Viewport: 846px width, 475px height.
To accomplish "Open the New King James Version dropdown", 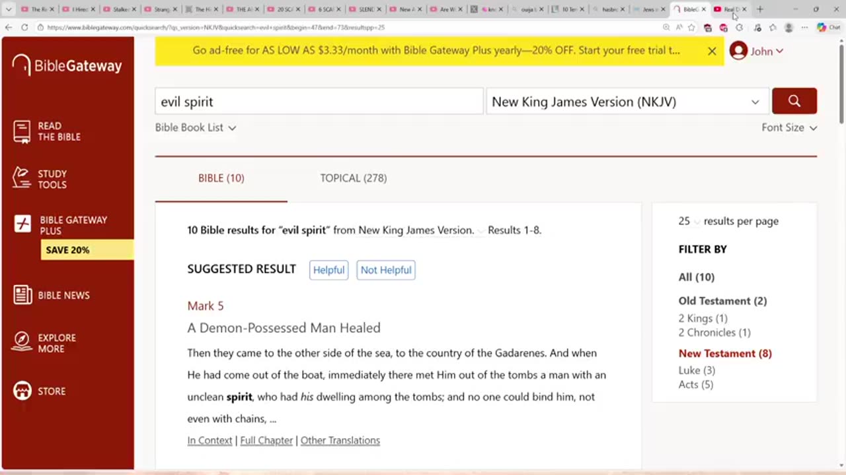I will pos(628,102).
